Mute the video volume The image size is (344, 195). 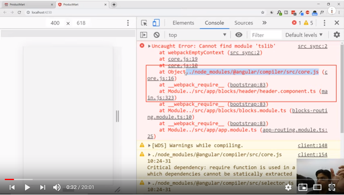coord(57,187)
